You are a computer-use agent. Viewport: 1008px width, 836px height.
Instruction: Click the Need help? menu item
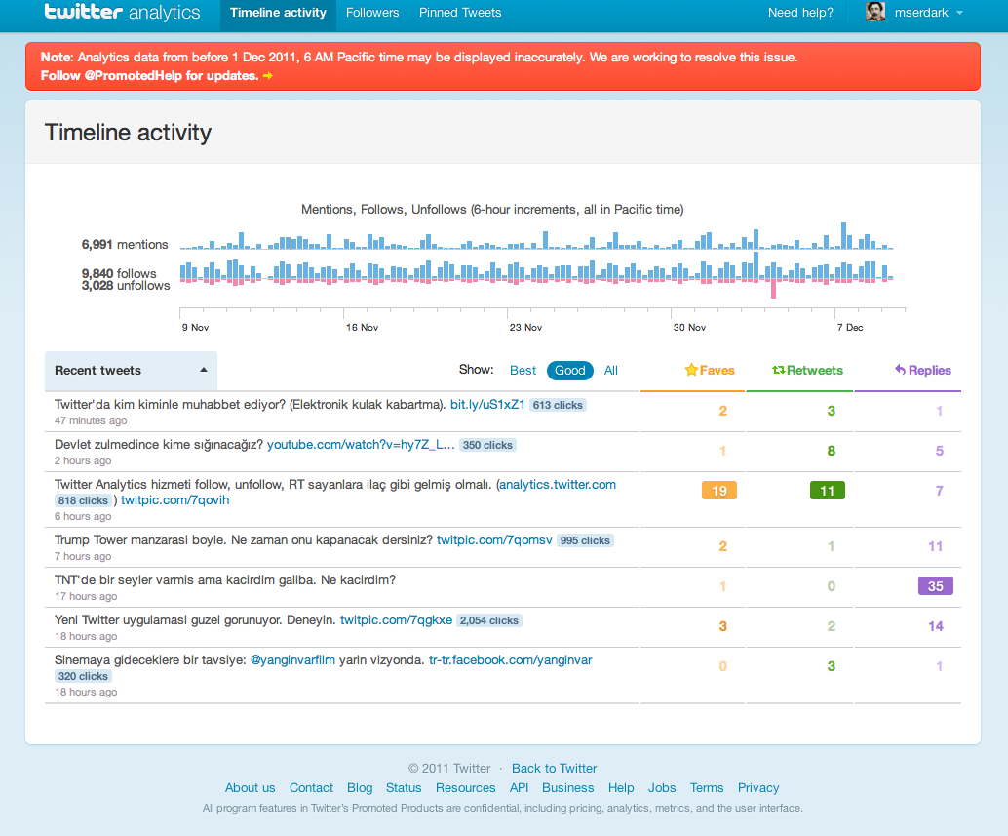point(800,13)
